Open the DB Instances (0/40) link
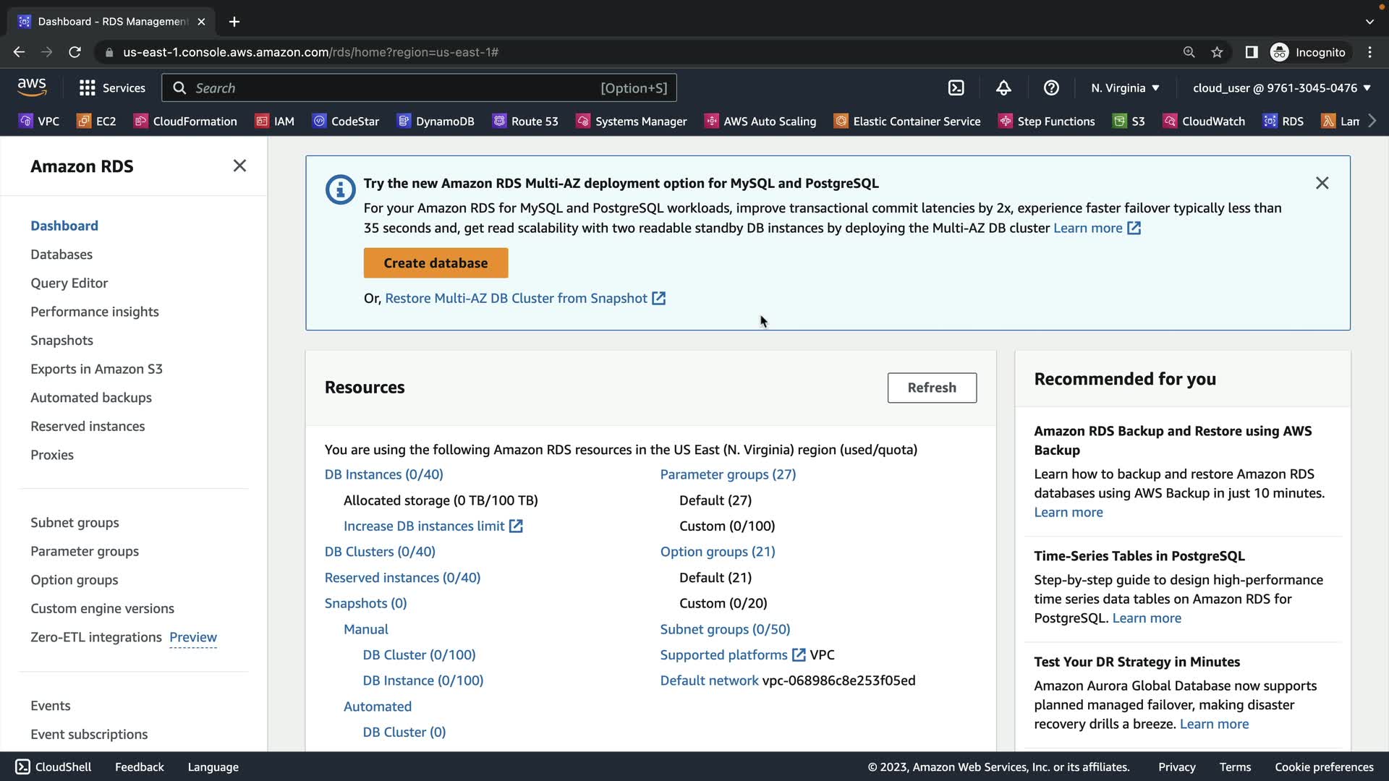Viewport: 1389px width, 781px height. [x=383, y=474]
